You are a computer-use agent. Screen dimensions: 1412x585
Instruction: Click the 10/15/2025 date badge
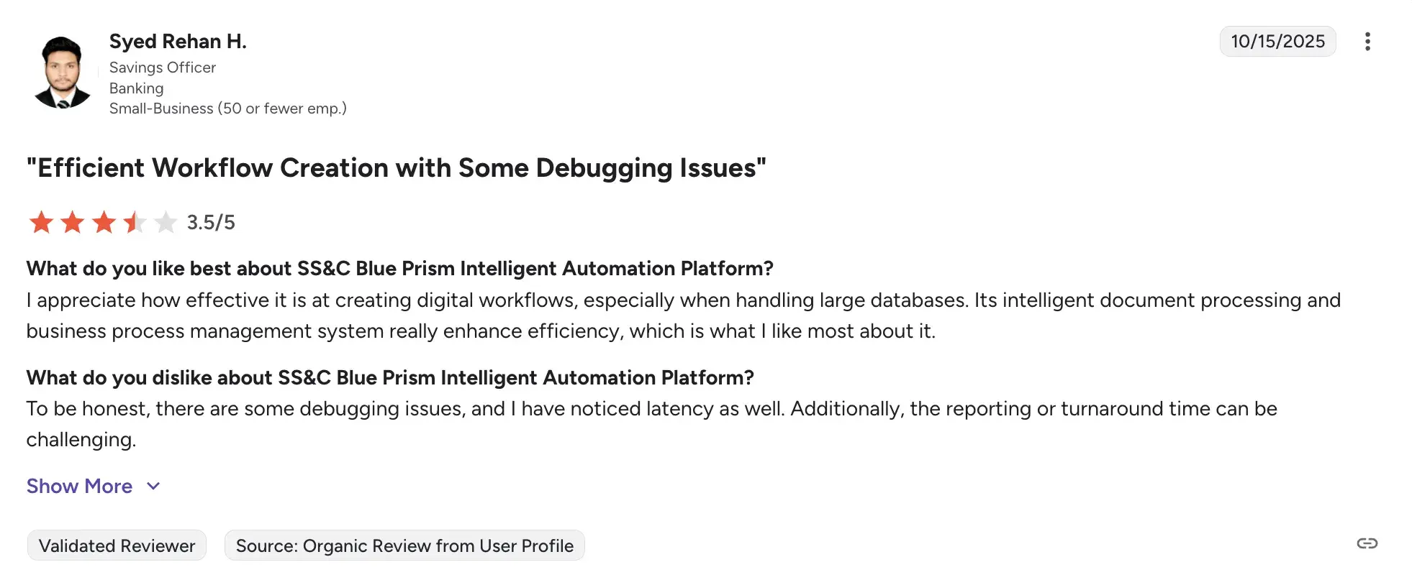[x=1277, y=42]
